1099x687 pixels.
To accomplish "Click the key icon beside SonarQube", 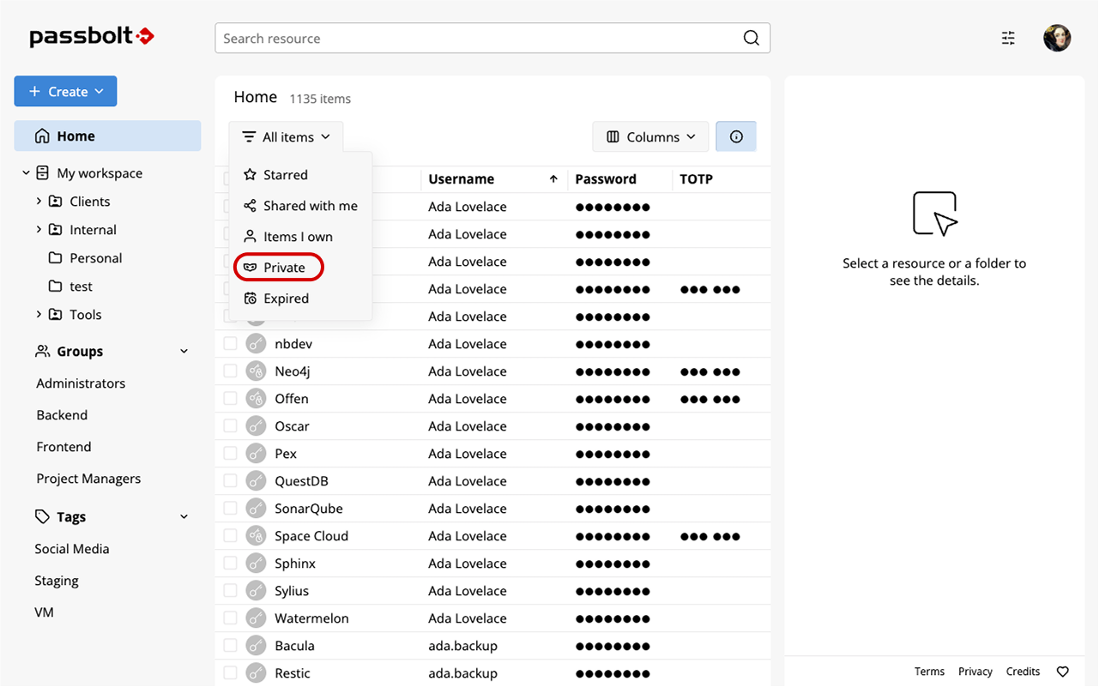I will tap(255, 509).
